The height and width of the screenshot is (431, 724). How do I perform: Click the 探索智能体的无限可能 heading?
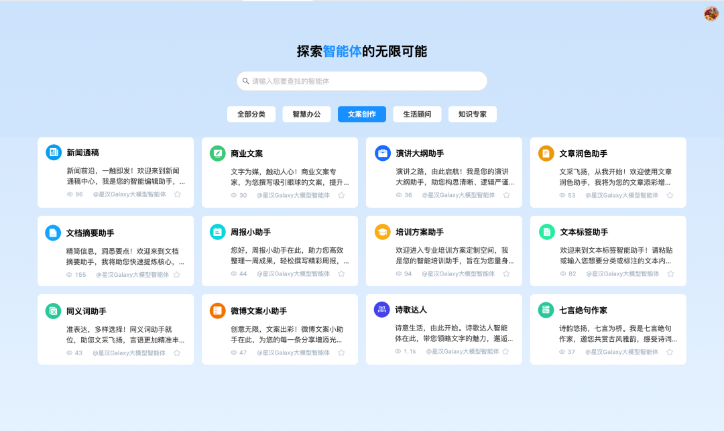pos(362,51)
